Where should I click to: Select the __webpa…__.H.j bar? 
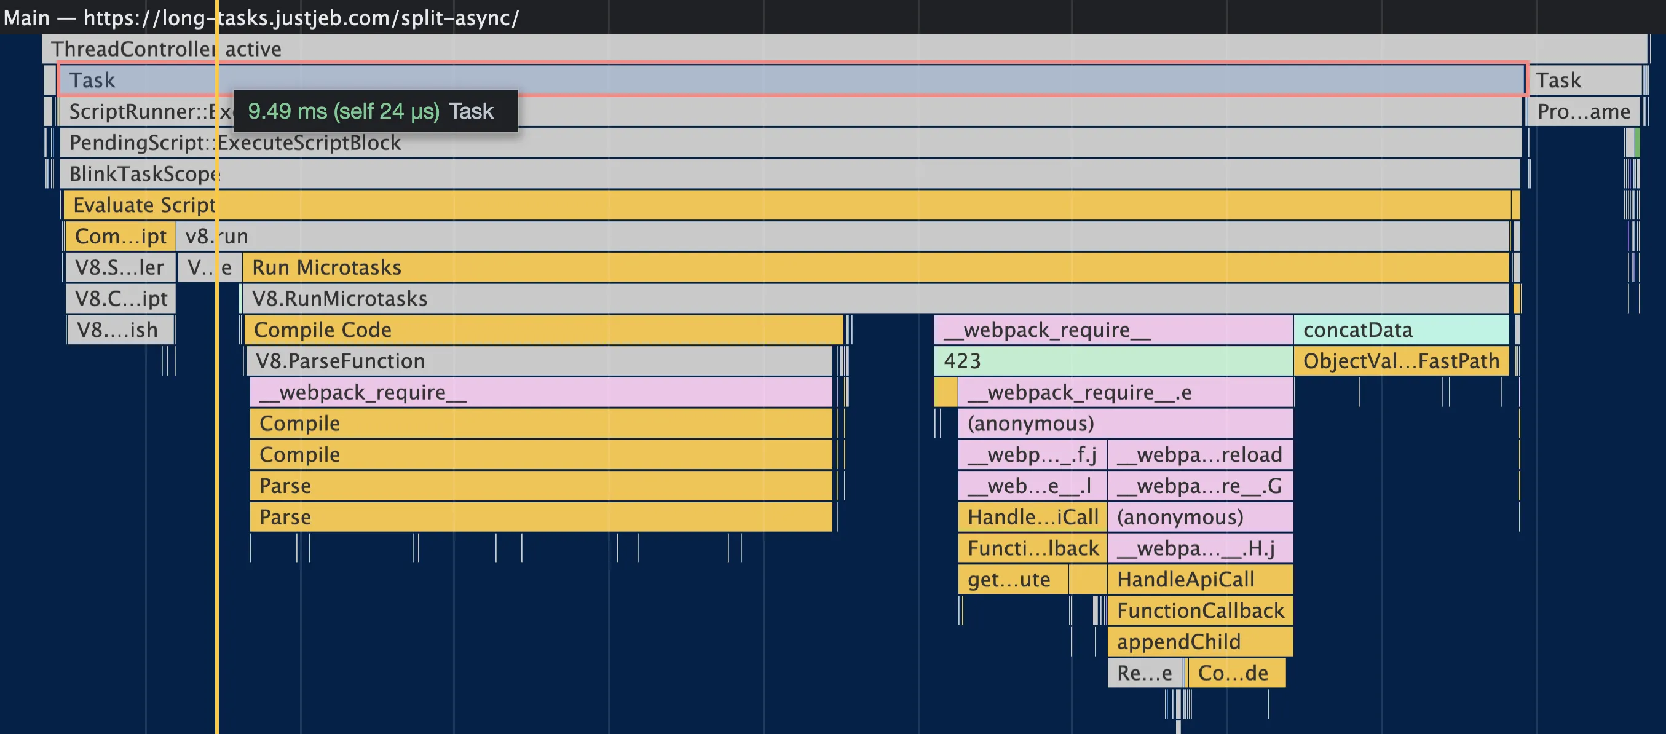1201,548
